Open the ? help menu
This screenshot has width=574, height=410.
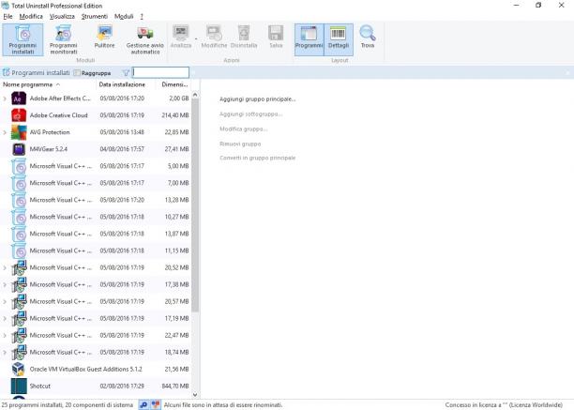142,17
